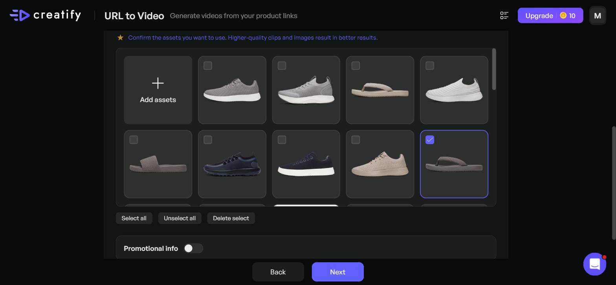
Task: Toggle the Promotional info switch
Action: [193, 248]
